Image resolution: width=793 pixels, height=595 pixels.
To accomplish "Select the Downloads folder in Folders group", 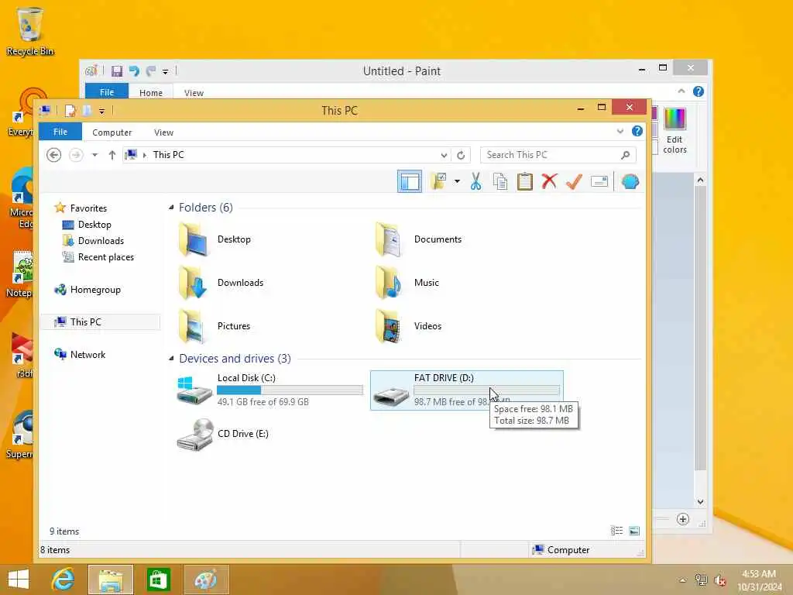I will [x=221, y=283].
